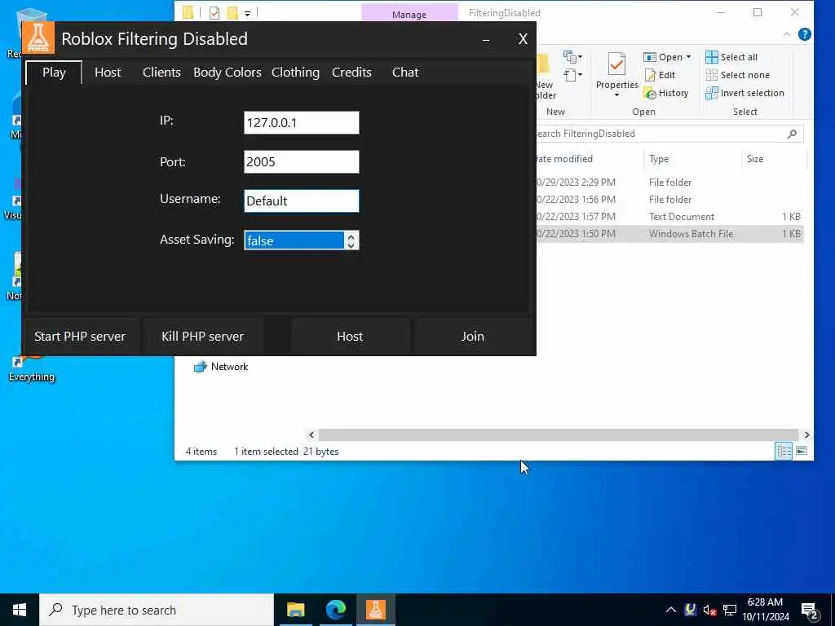This screenshot has height=626, width=835.
Task: Open Explorer help with the question mark icon
Action: click(804, 34)
